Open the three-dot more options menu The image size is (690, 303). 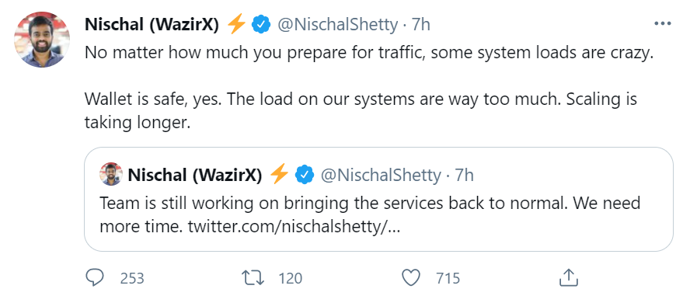click(x=663, y=24)
